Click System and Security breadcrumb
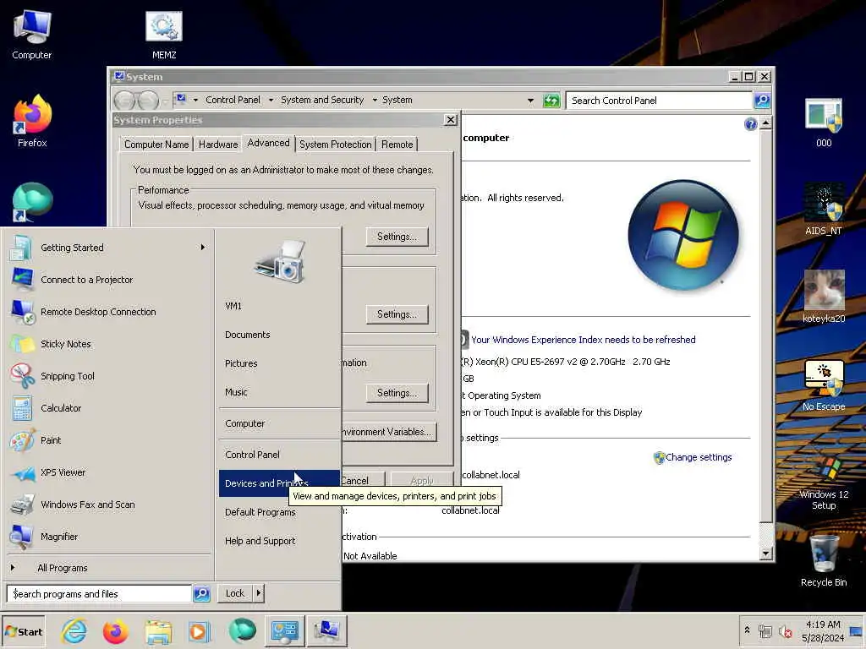The height and width of the screenshot is (649, 866). 322,100
